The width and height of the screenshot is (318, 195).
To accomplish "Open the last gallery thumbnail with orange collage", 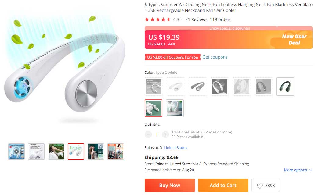I will coord(116,151).
